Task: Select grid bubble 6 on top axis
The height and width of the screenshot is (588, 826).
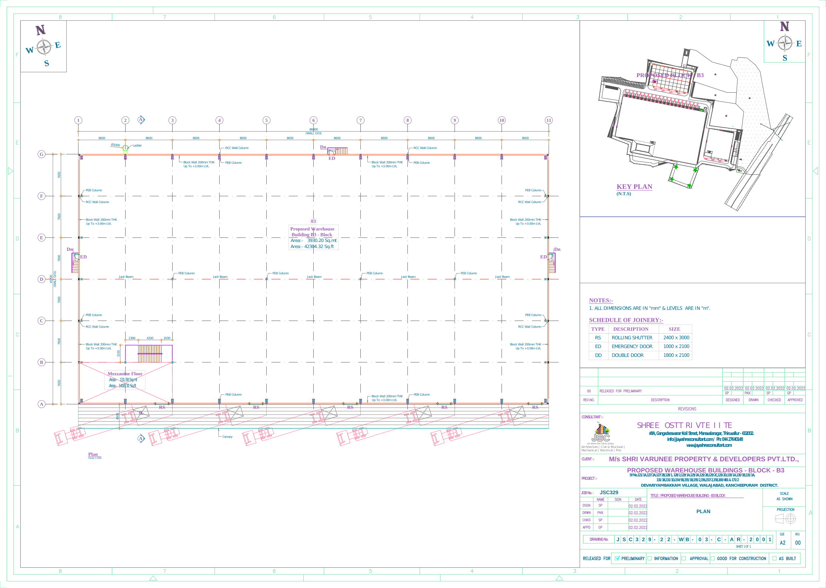Action: [x=313, y=120]
